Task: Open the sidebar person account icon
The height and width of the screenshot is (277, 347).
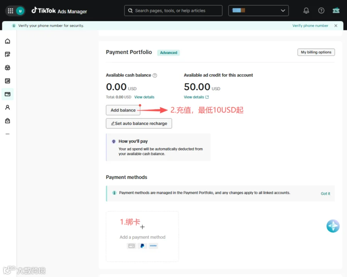Action: coord(8,107)
